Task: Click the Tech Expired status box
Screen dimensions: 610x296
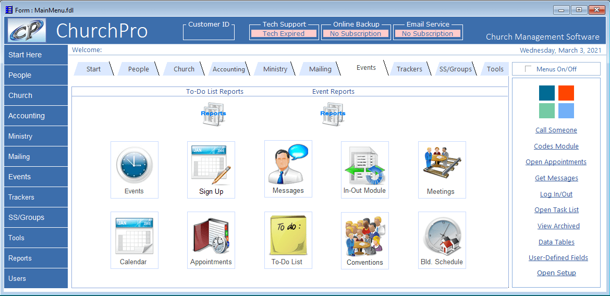Action: (x=284, y=34)
